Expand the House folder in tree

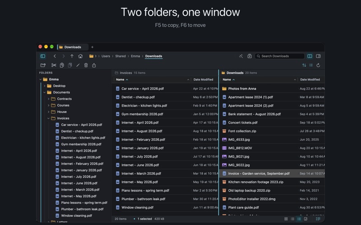(48, 112)
